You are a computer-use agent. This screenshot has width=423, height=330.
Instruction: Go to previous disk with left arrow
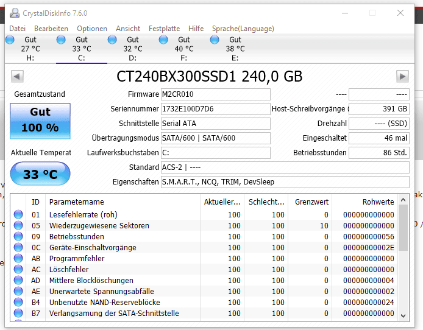17,77
